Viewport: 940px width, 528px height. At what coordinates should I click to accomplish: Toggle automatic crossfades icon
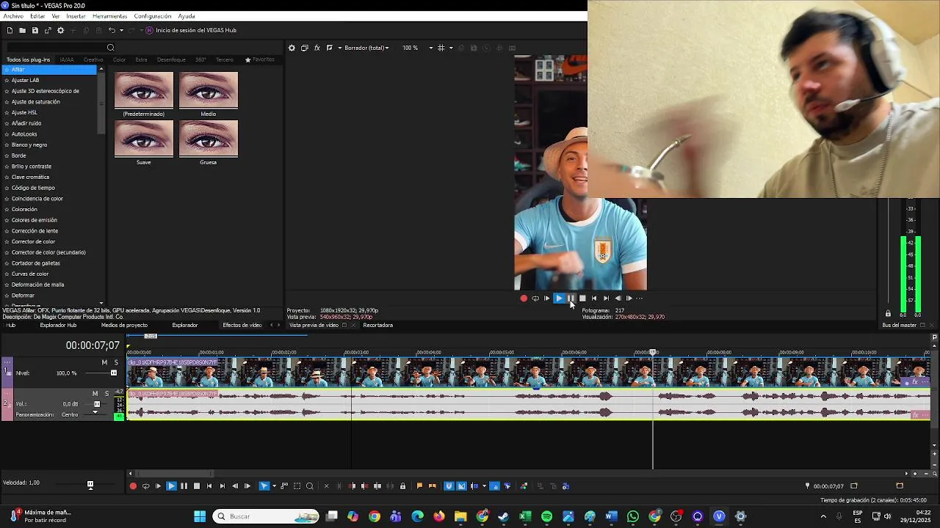461,486
